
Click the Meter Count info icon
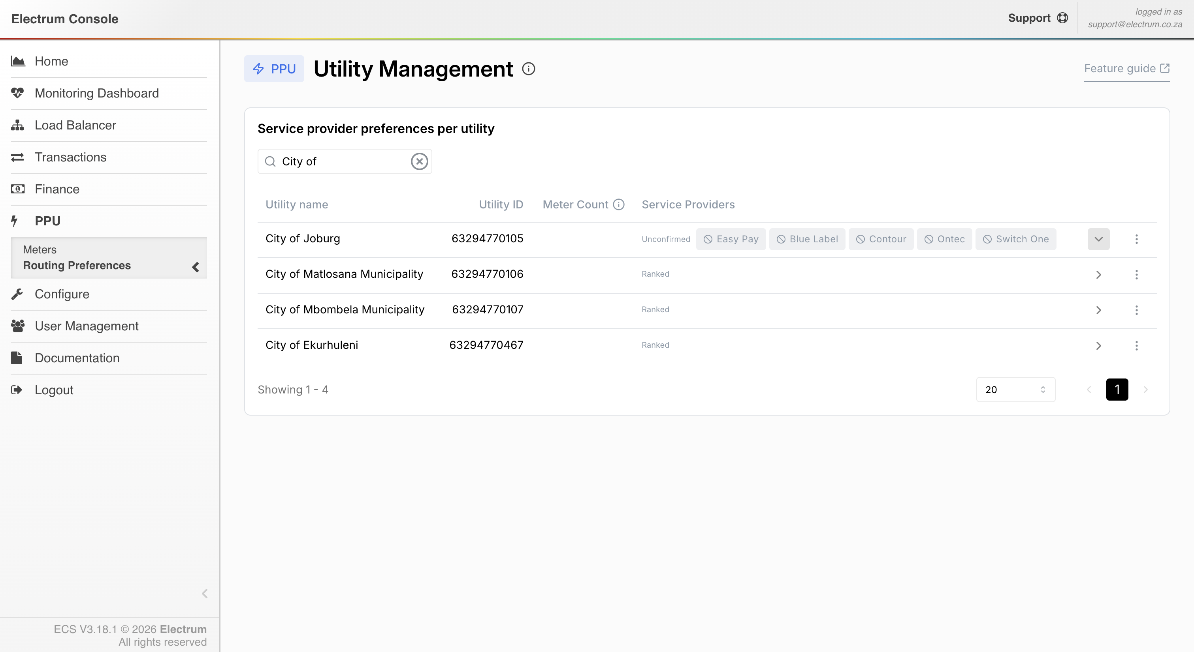click(x=619, y=204)
